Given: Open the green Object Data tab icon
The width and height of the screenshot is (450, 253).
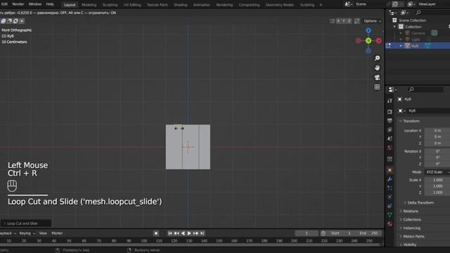Looking at the screenshot, I should pyautogui.click(x=390, y=215).
